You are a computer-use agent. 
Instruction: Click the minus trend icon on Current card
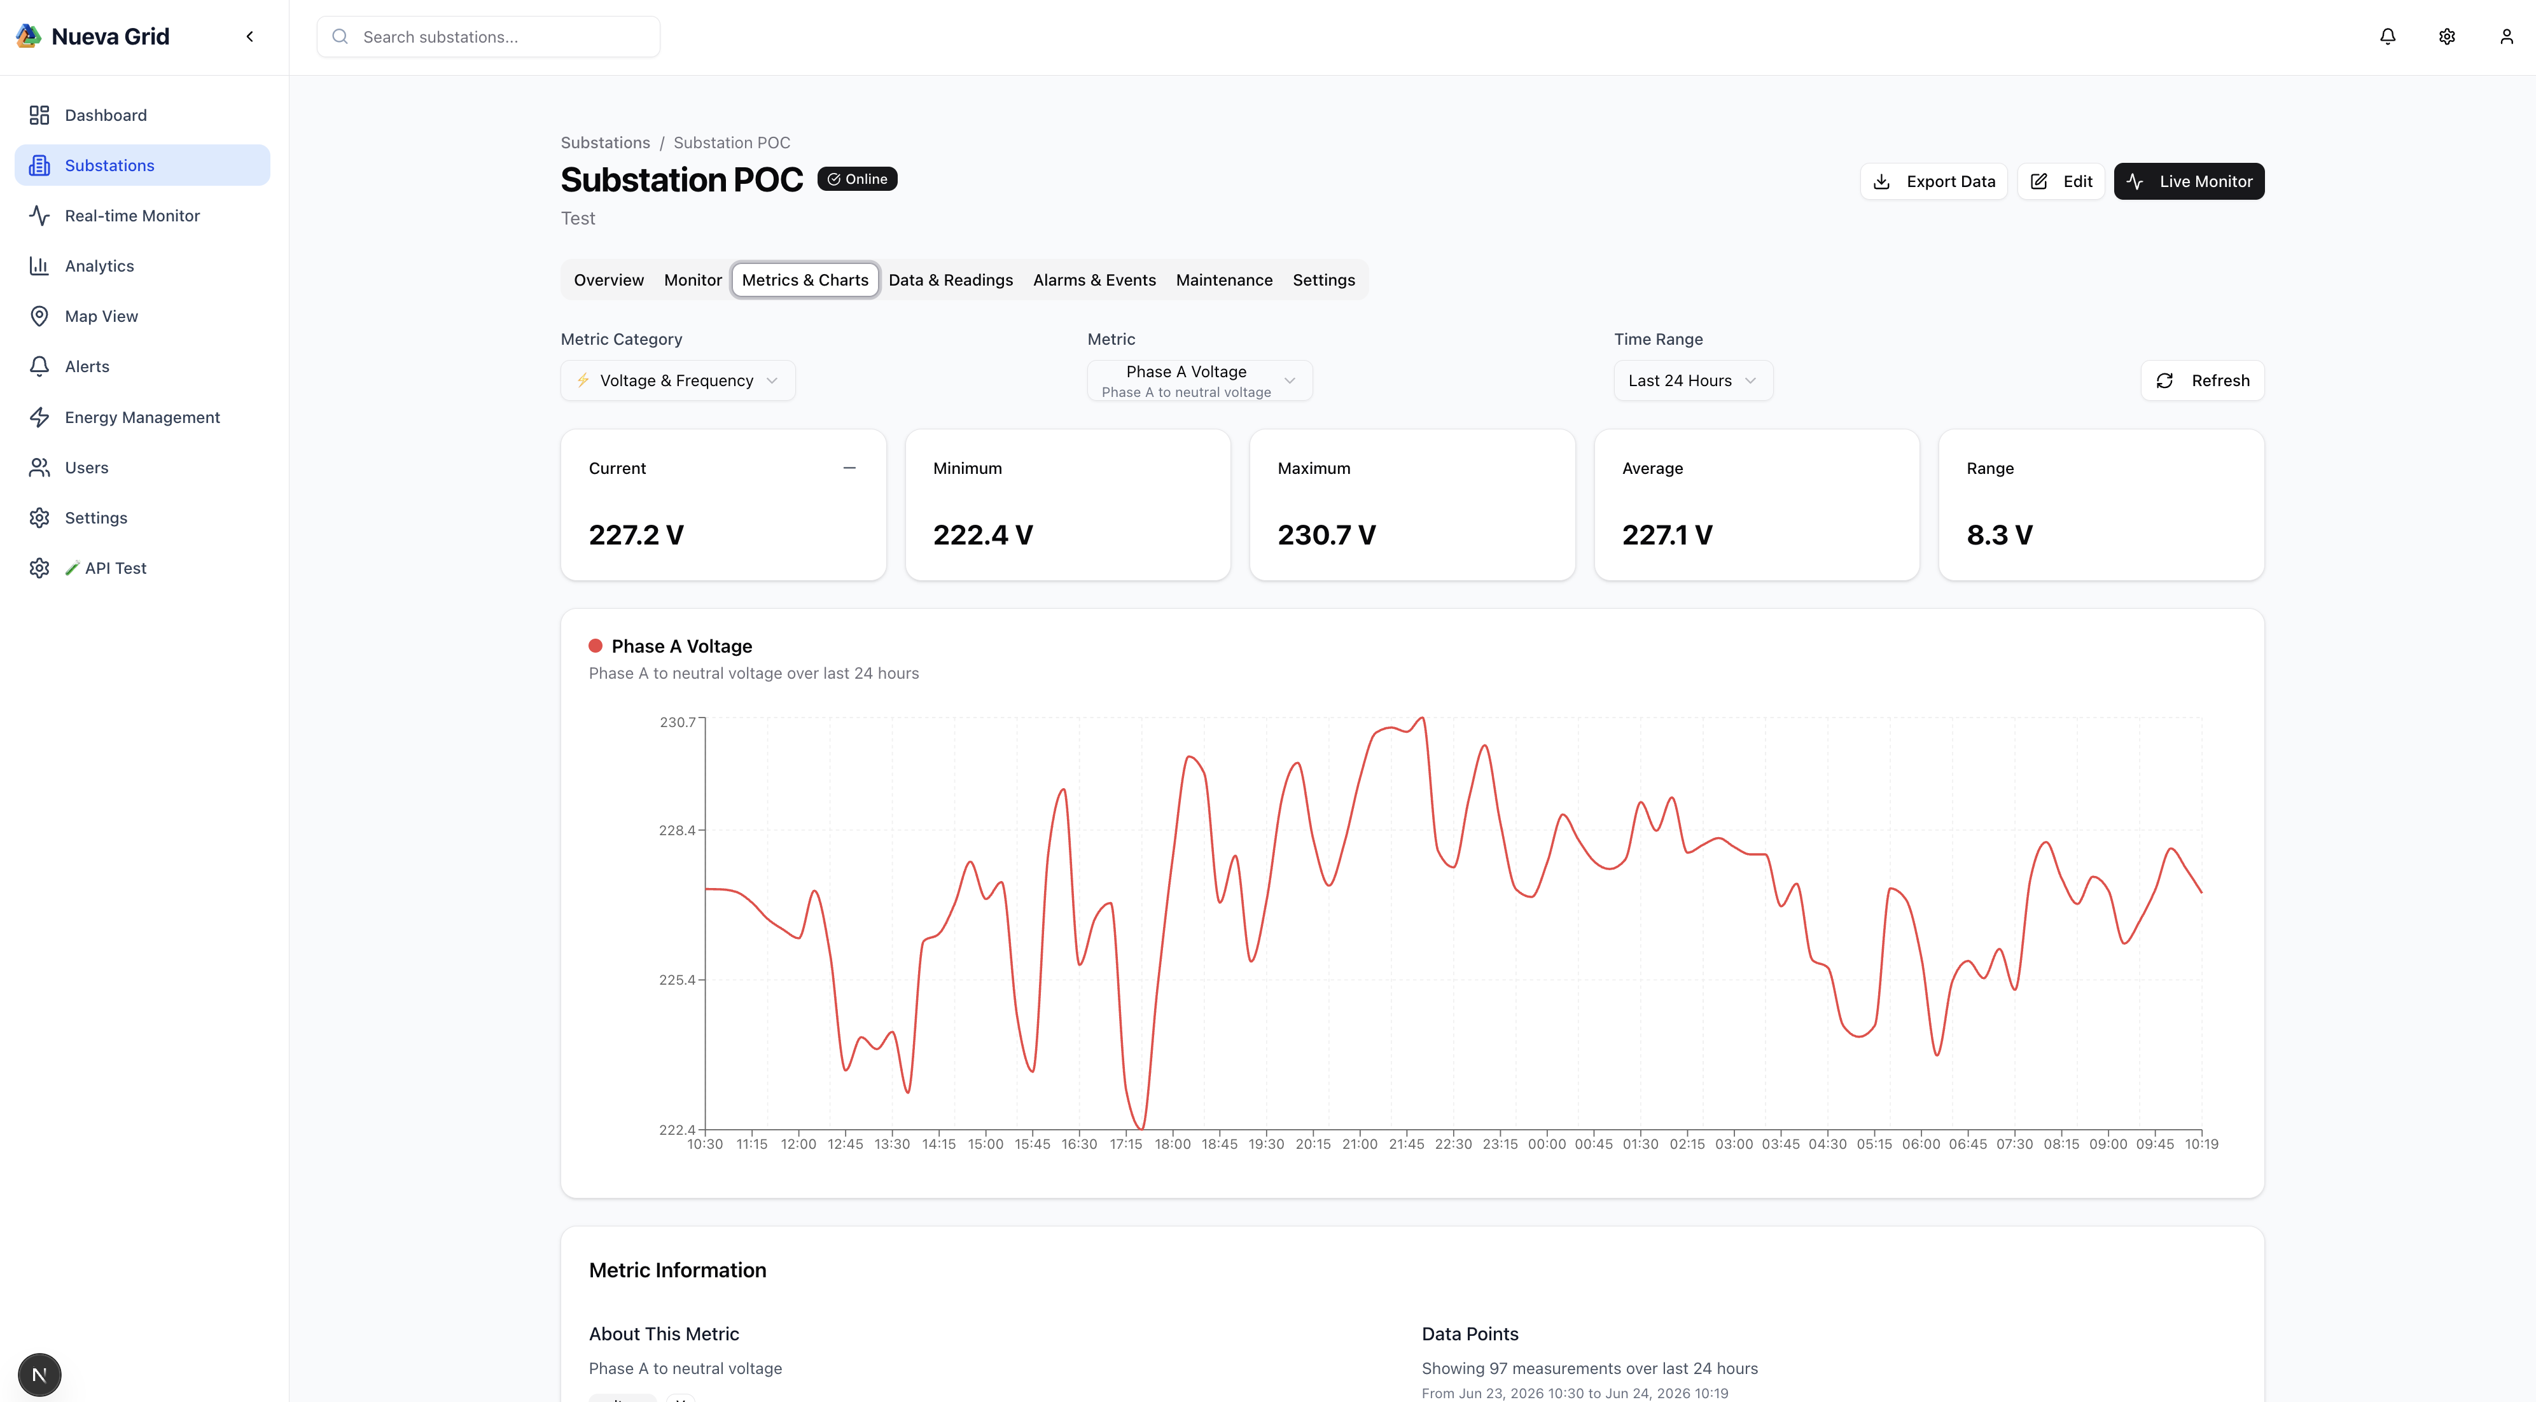coord(849,468)
